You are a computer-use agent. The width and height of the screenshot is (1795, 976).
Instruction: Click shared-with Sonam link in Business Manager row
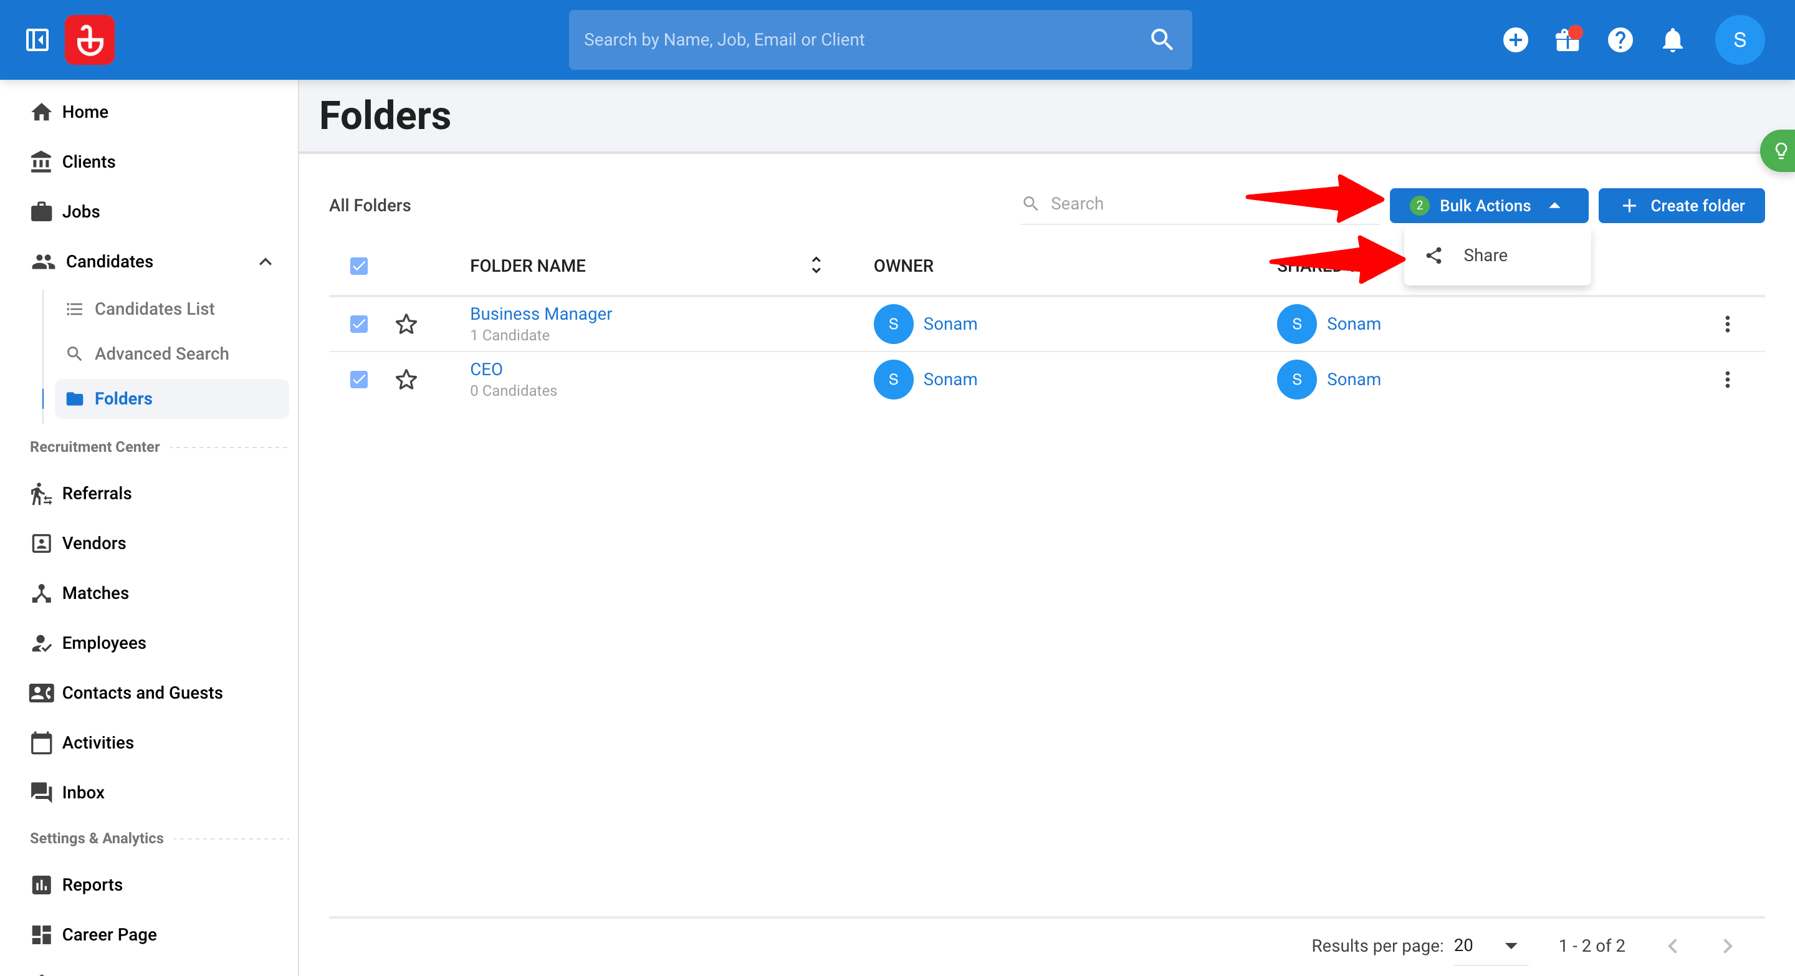tap(1353, 324)
